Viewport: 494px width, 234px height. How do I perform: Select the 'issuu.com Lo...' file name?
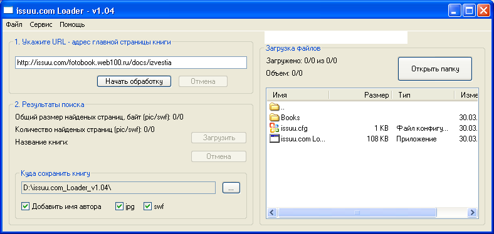[303, 139]
